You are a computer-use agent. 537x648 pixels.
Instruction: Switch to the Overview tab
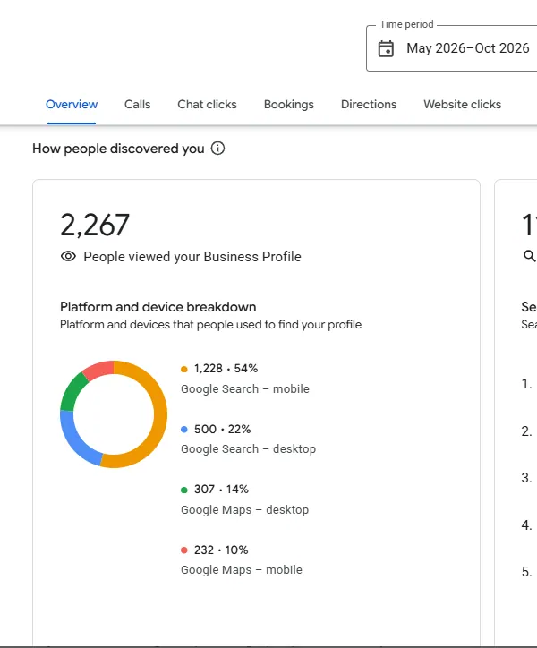(x=72, y=104)
